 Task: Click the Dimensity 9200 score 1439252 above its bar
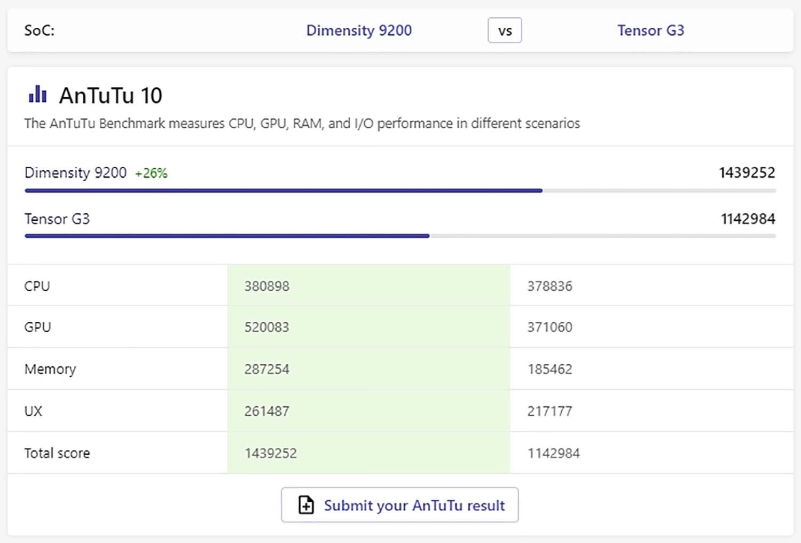point(747,173)
